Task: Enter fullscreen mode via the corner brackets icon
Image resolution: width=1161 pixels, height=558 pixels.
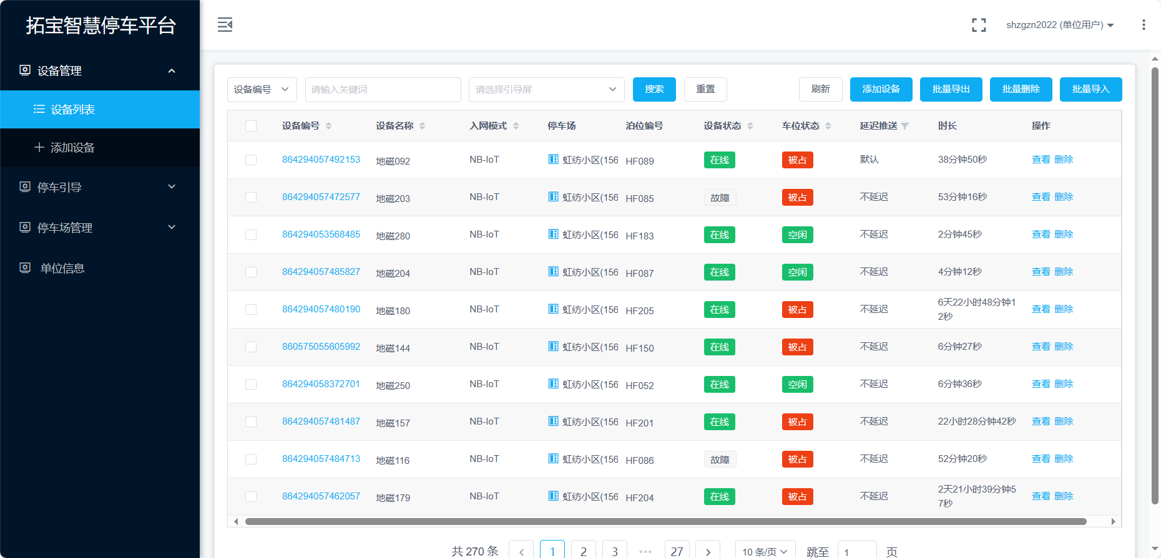Action: coord(979,25)
